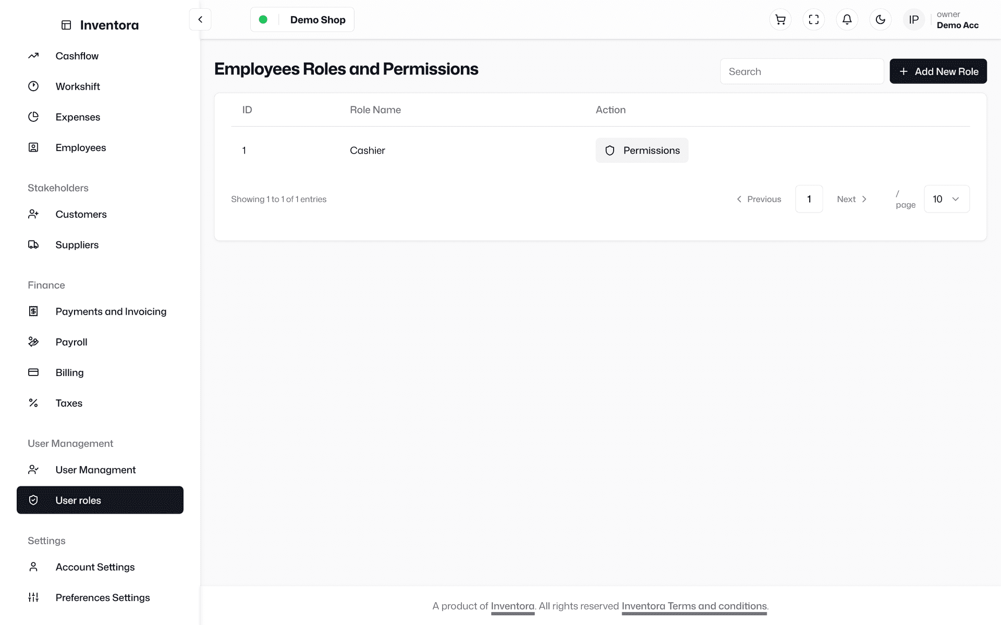Open owner Demo Acc profile menu
1001x625 pixels.
[x=957, y=20]
